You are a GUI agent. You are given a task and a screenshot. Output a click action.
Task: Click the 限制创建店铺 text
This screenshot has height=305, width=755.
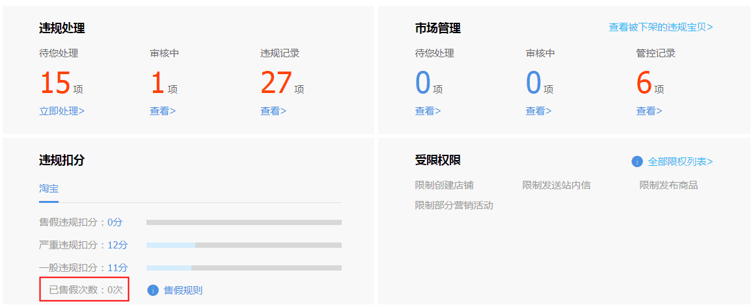(x=444, y=185)
